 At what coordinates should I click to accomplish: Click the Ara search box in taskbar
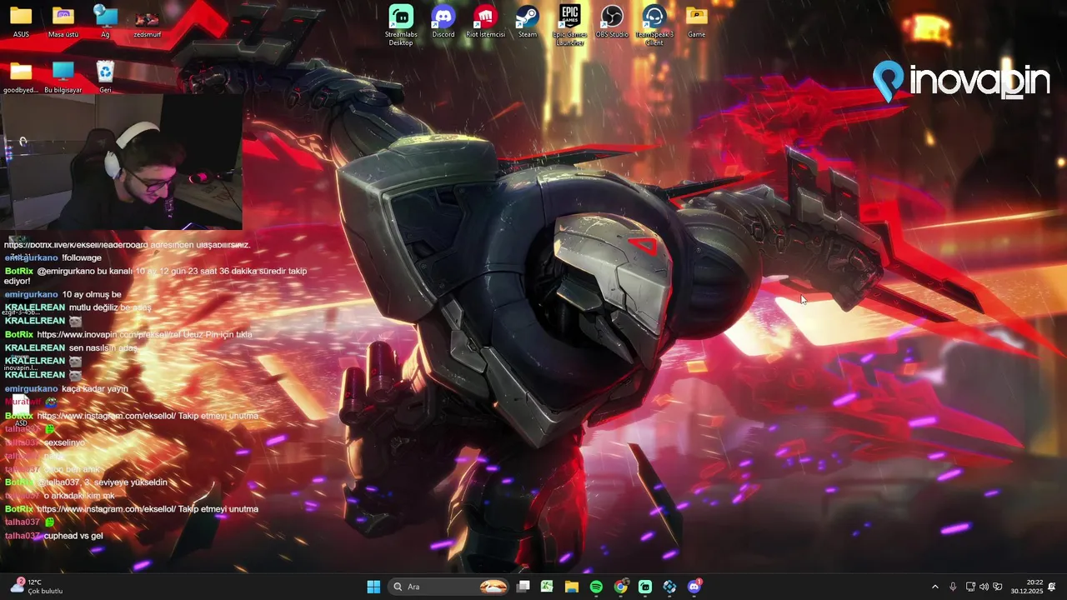coord(448,587)
